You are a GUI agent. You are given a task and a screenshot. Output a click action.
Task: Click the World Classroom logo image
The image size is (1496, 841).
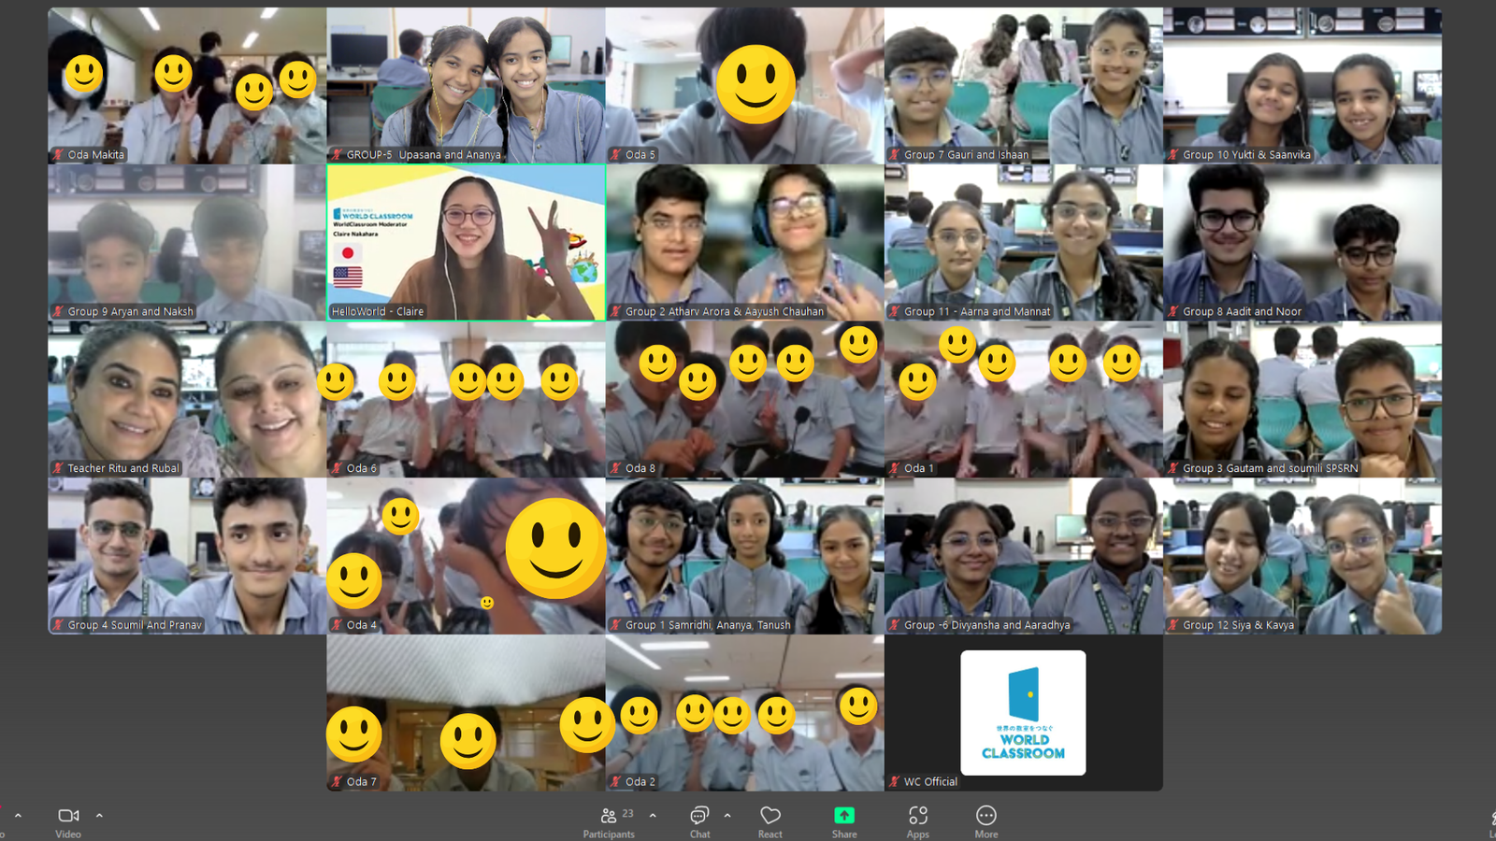coord(1023,712)
